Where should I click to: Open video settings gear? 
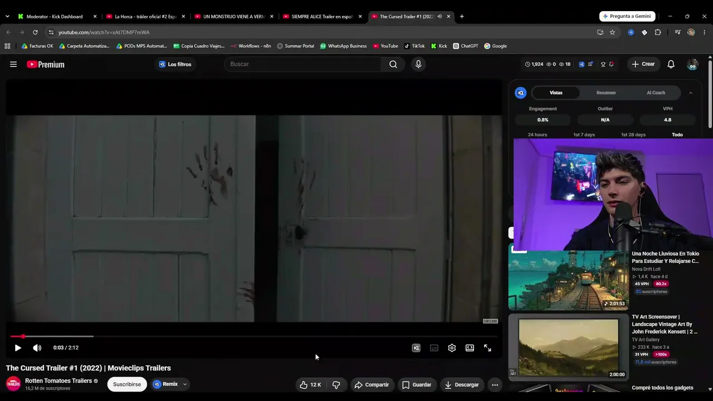[452, 348]
